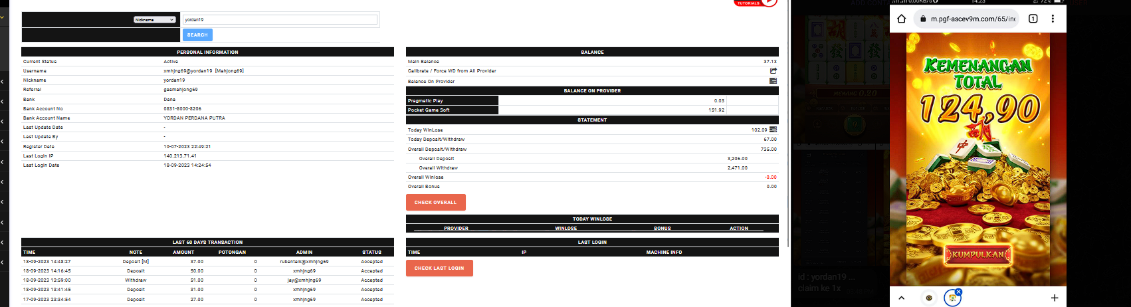Open the red TUTORIALS video badge

point(756,3)
